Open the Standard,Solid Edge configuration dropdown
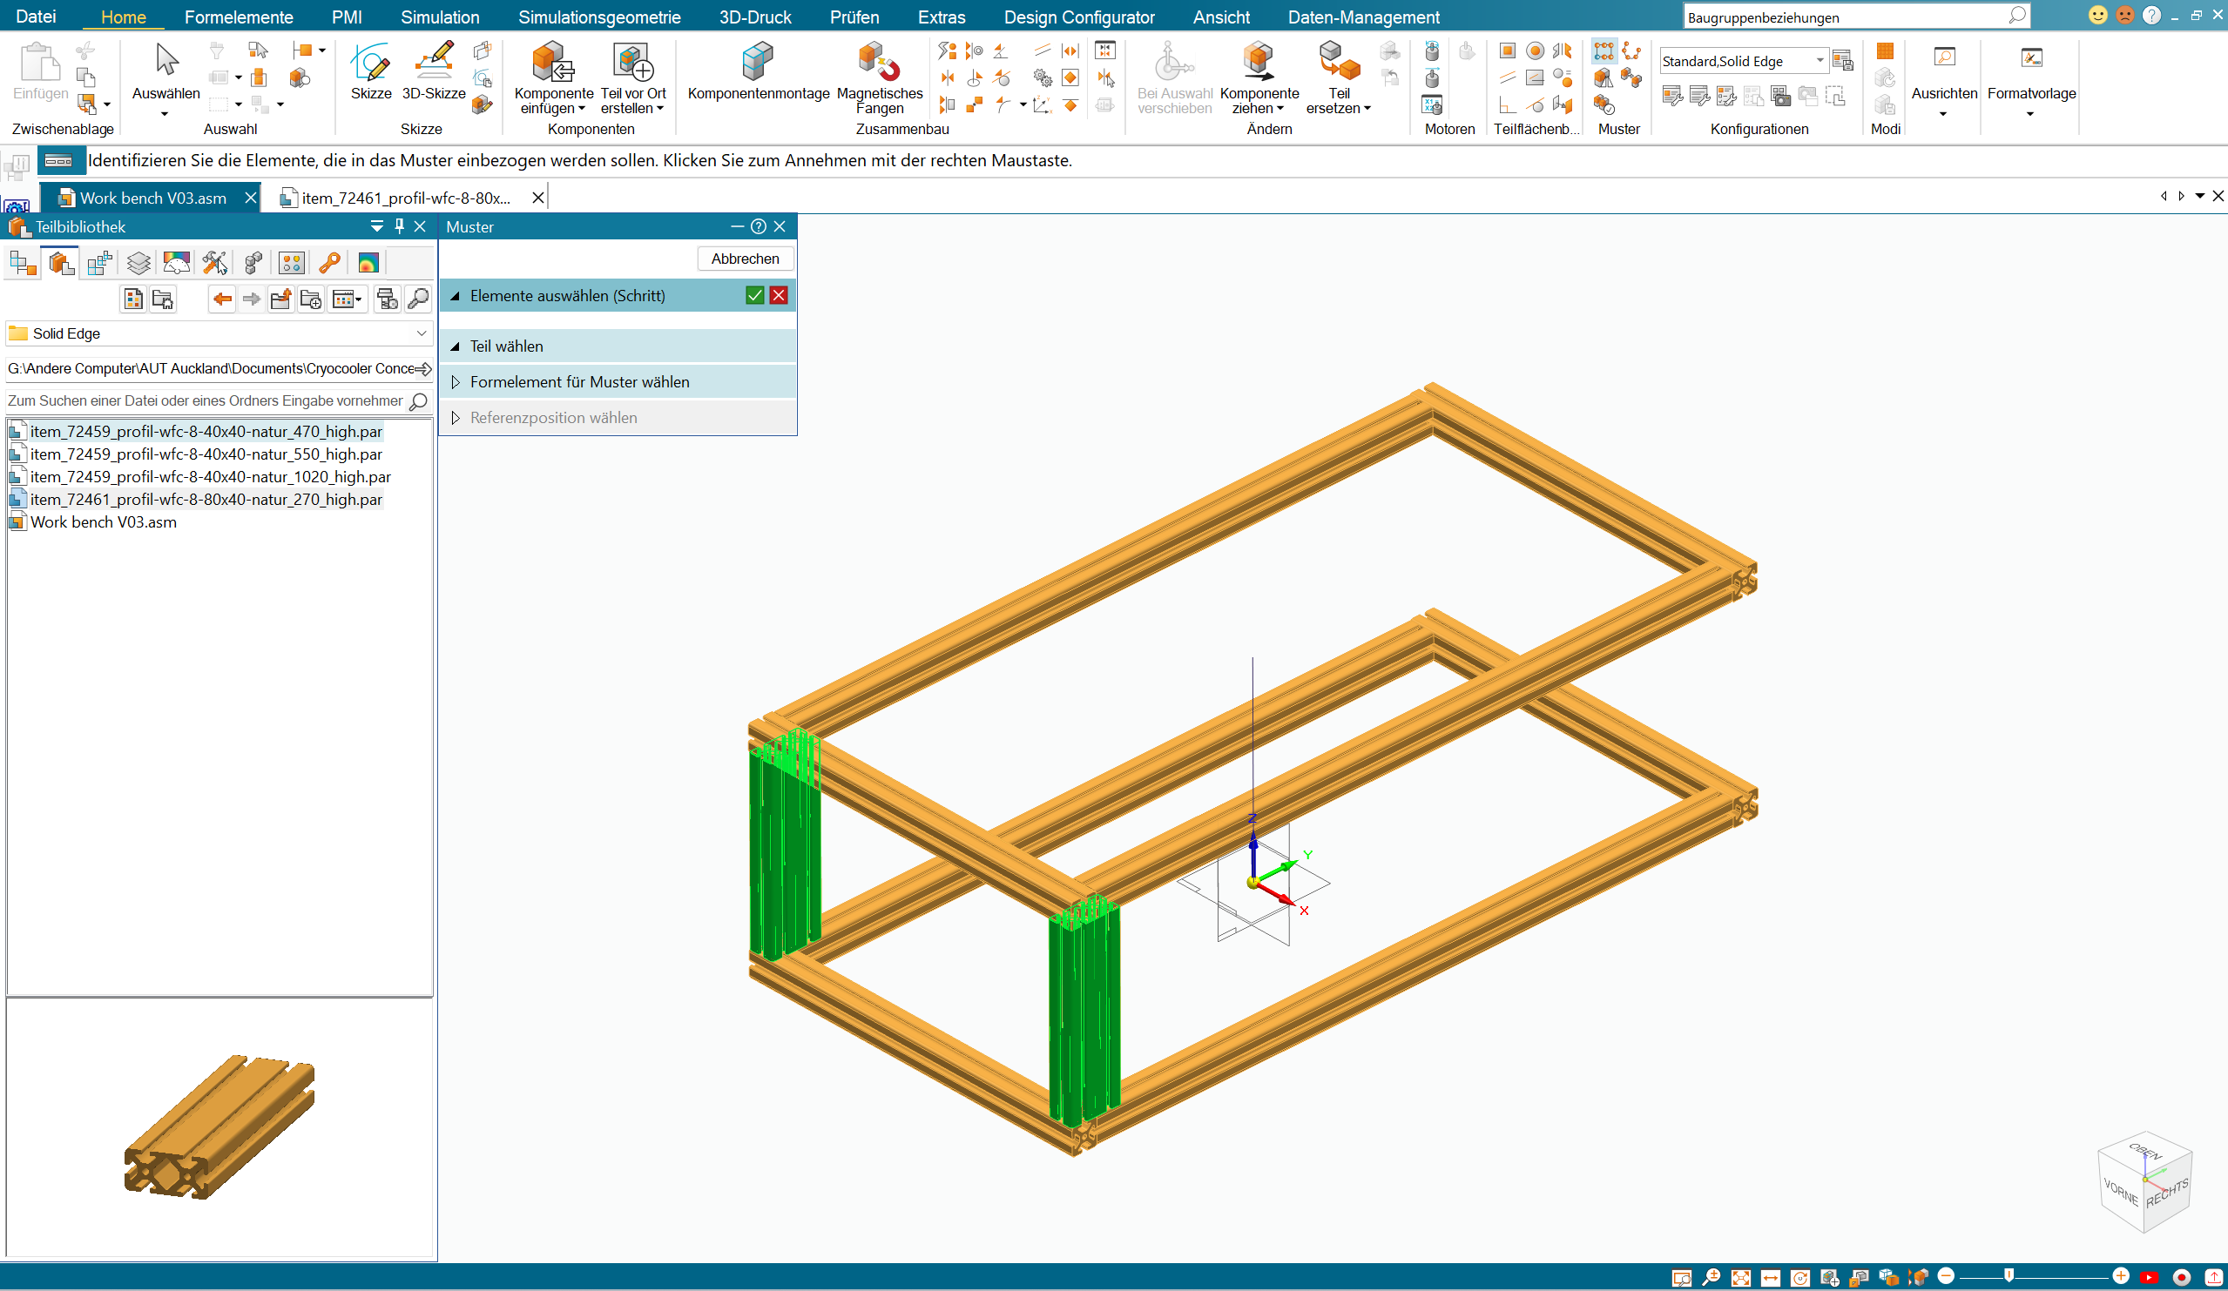 (x=1820, y=61)
